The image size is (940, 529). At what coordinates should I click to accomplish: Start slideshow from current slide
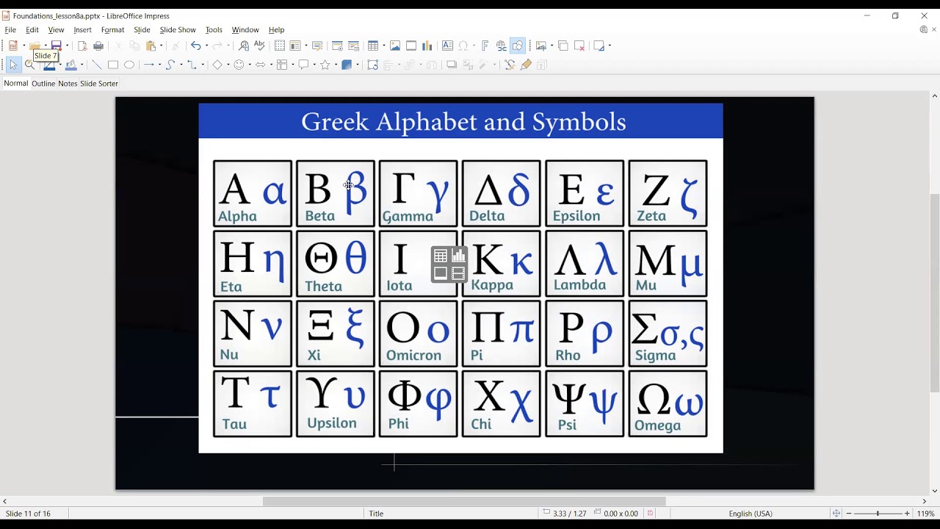pos(353,46)
